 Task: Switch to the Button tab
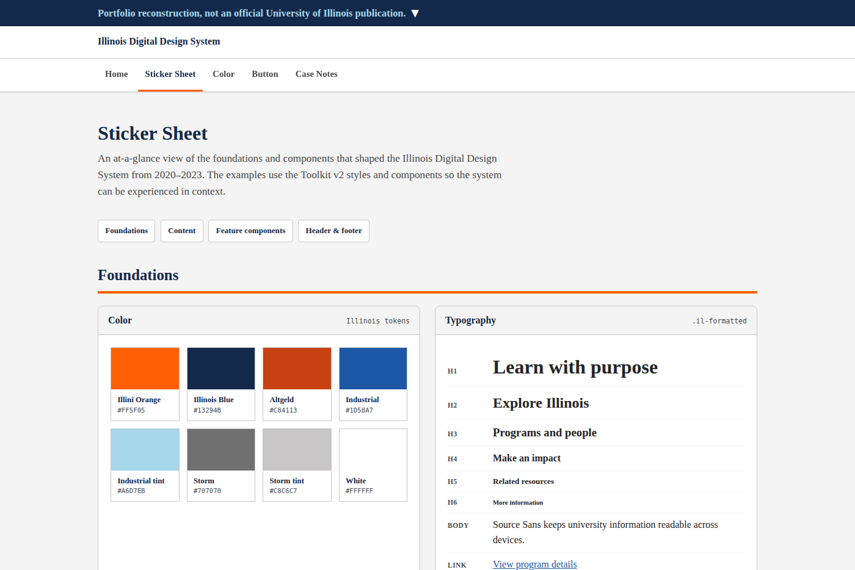pyautogui.click(x=265, y=74)
